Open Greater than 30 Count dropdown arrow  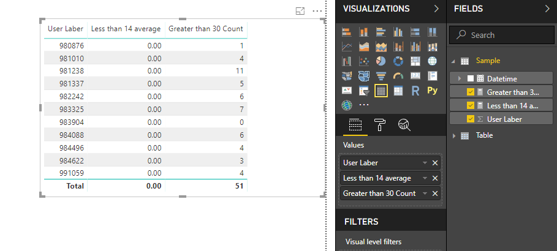coord(425,193)
